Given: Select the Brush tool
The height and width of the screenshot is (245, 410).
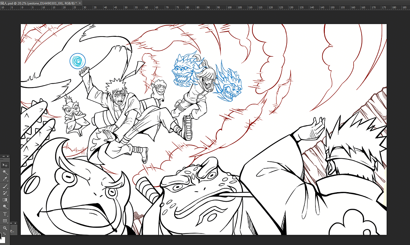Looking at the screenshot, I should pyautogui.click(x=5, y=186).
